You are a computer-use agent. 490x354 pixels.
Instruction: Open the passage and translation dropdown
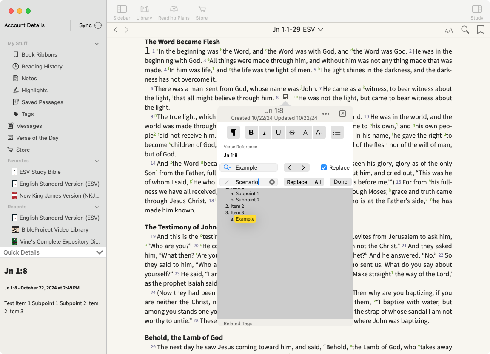coord(297,30)
